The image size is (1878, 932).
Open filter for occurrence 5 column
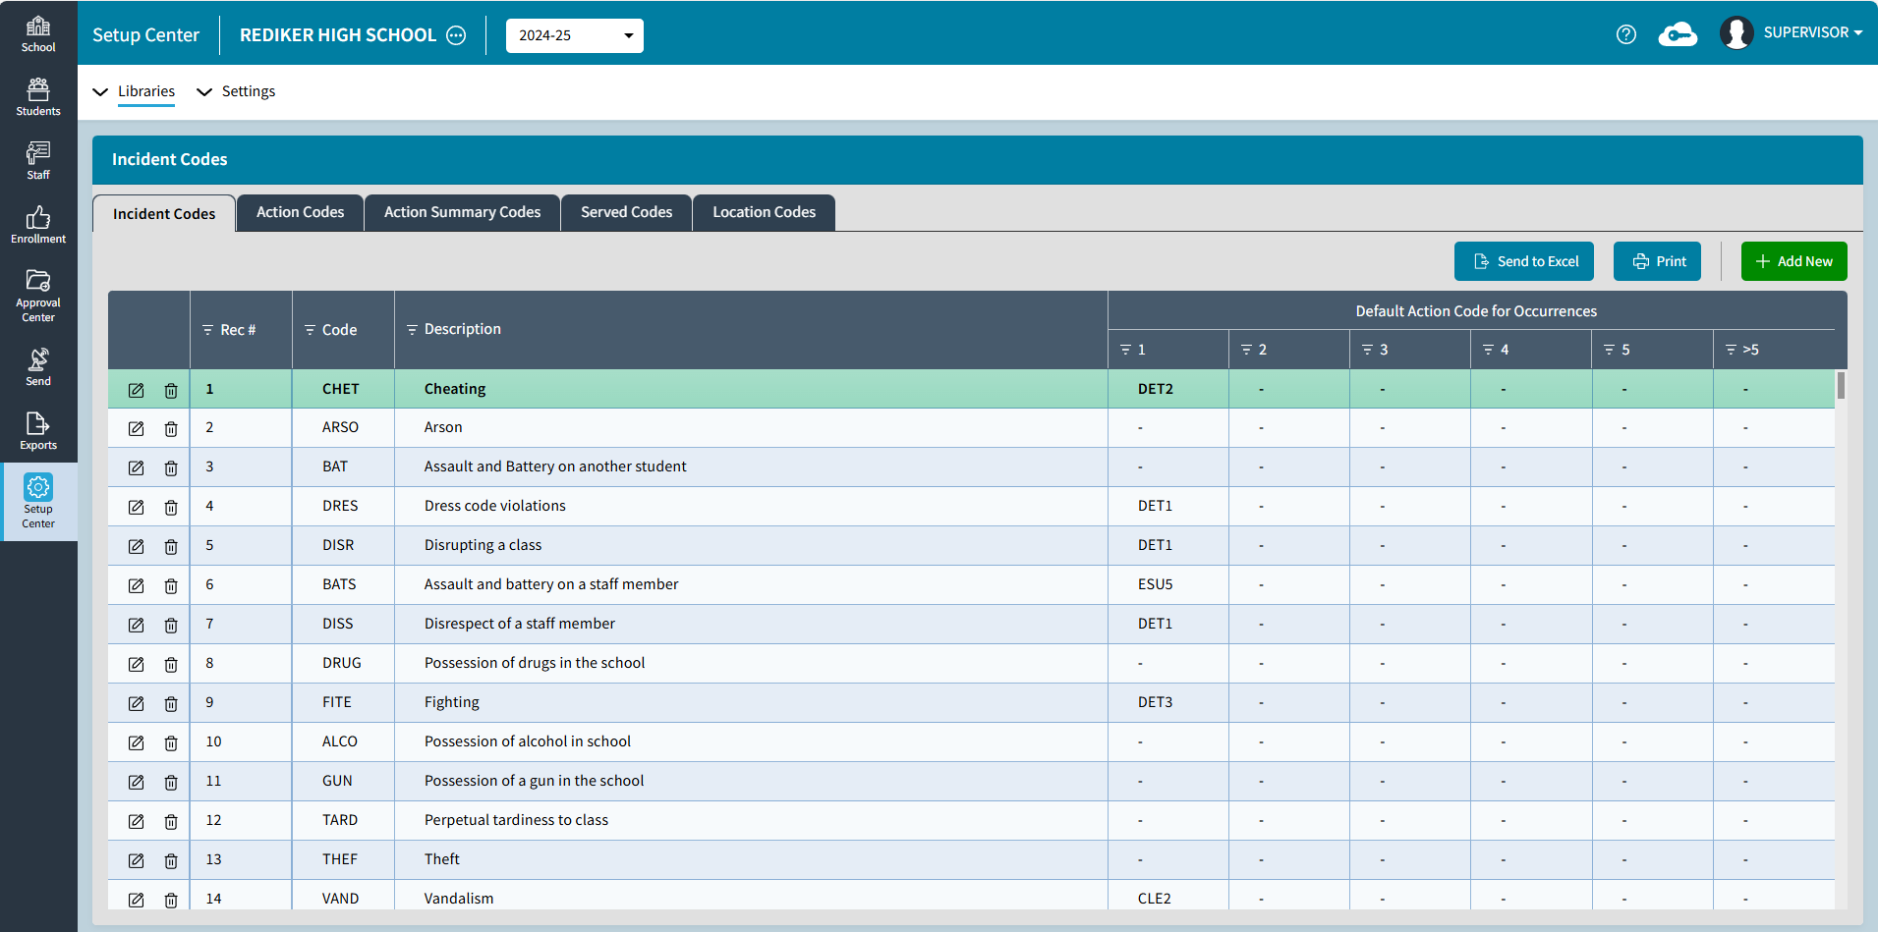pyautogui.click(x=1609, y=350)
